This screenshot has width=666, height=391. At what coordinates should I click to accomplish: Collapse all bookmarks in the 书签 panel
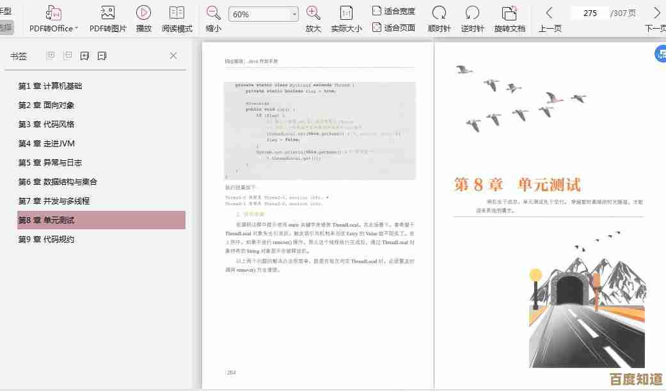click(67, 56)
